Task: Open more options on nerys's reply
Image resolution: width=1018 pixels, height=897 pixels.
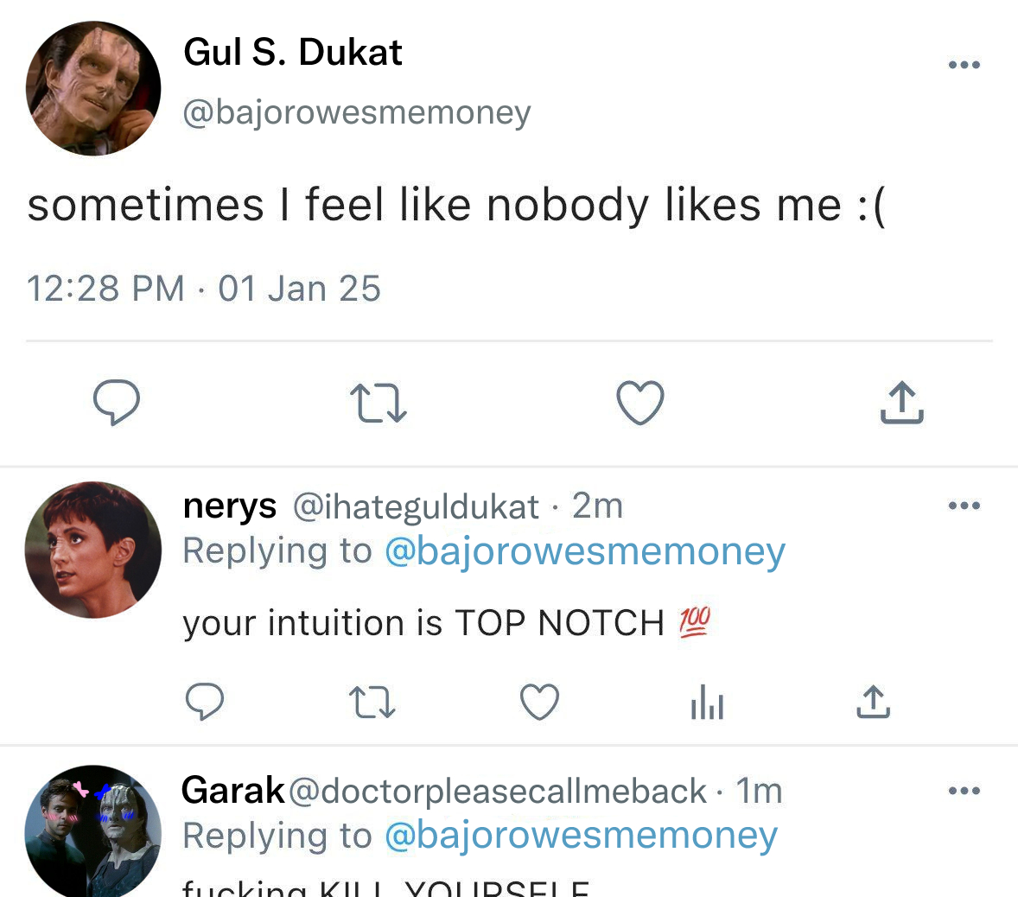Action: click(964, 506)
